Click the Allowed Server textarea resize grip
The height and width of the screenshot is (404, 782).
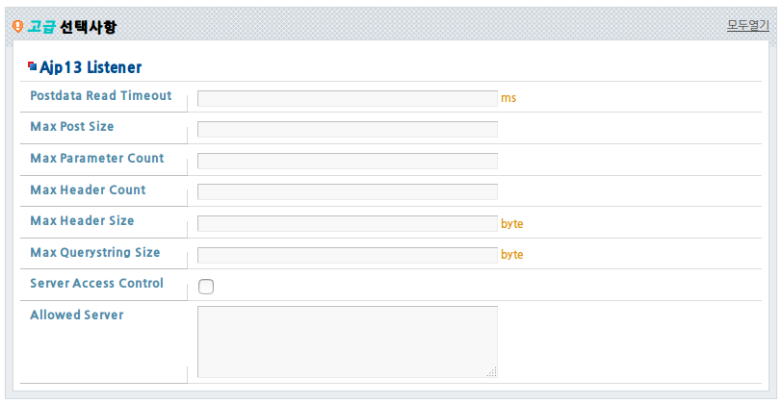(492, 372)
